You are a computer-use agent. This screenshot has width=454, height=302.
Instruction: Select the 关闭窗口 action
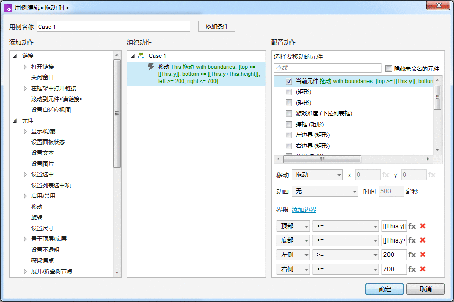(42, 77)
